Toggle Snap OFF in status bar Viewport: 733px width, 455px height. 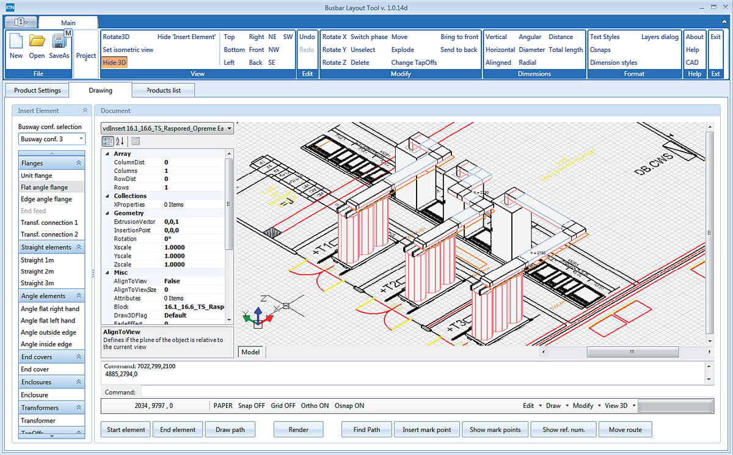click(252, 406)
